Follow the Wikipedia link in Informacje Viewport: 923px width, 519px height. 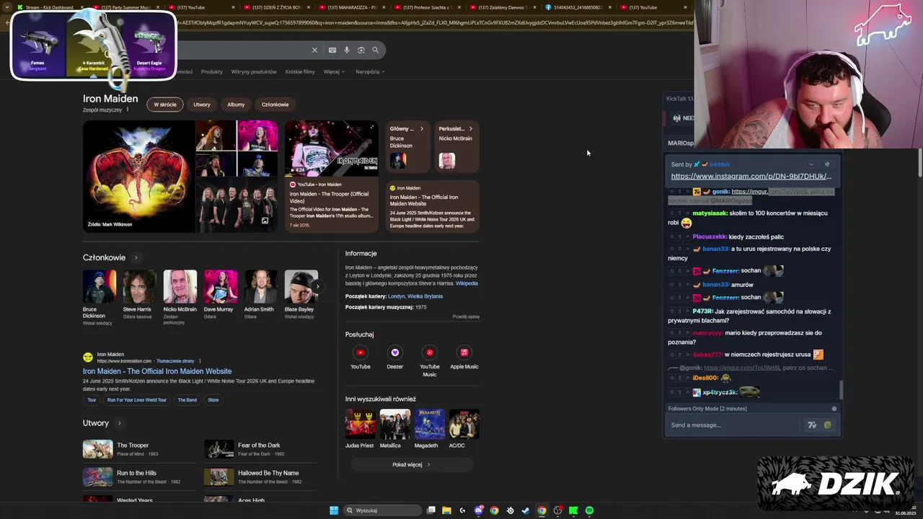(467, 283)
